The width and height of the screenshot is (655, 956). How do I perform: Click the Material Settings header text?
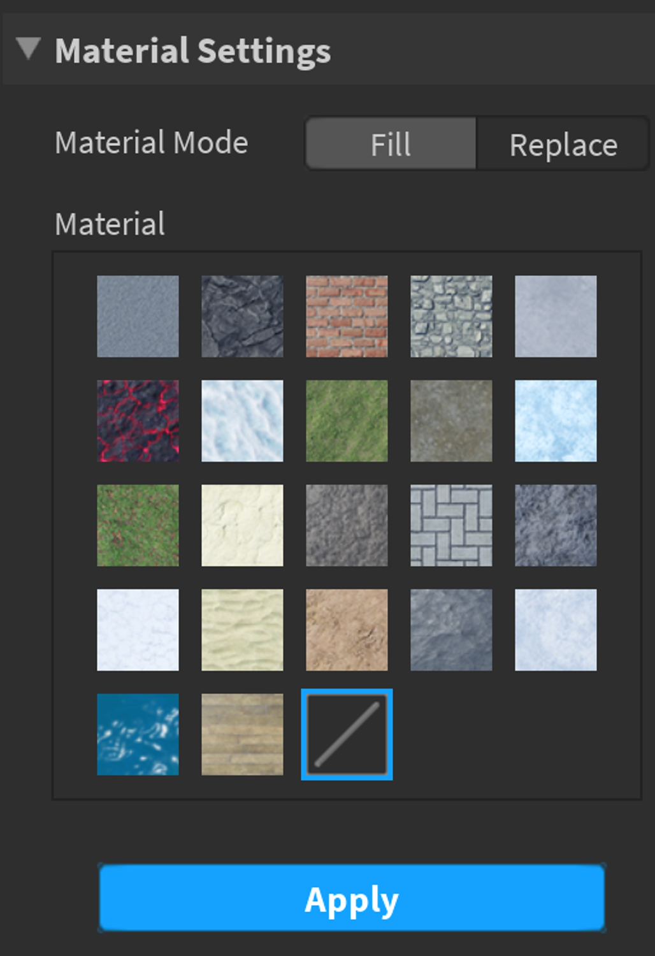coord(193,51)
